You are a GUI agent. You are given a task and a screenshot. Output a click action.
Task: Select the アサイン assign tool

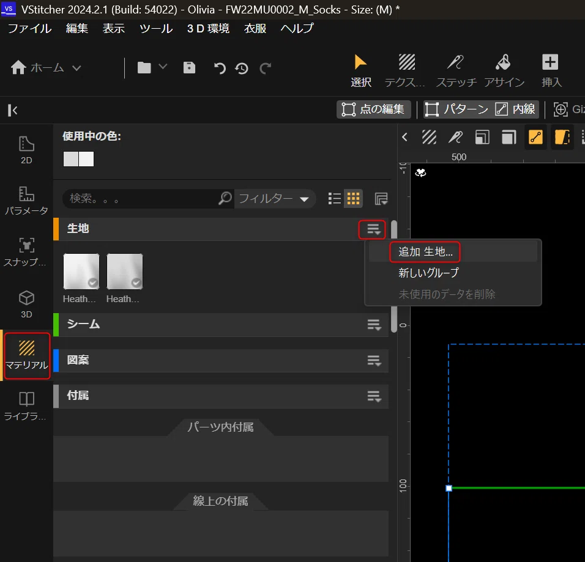pos(504,71)
